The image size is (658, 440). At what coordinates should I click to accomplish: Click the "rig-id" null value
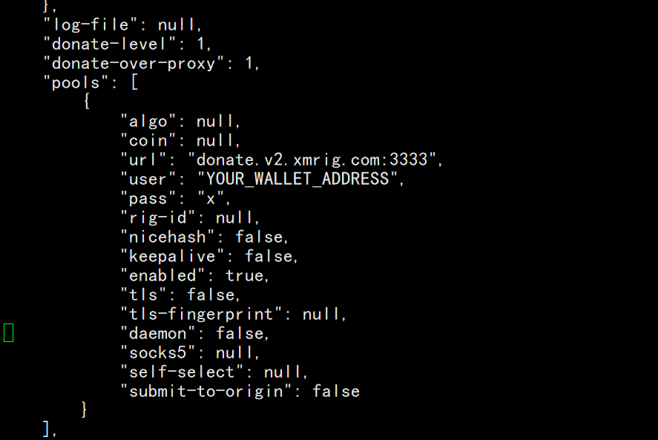click(x=234, y=218)
